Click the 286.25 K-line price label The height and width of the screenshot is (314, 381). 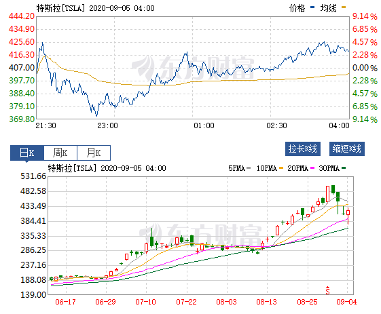pyautogui.click(x=33, y=250)
